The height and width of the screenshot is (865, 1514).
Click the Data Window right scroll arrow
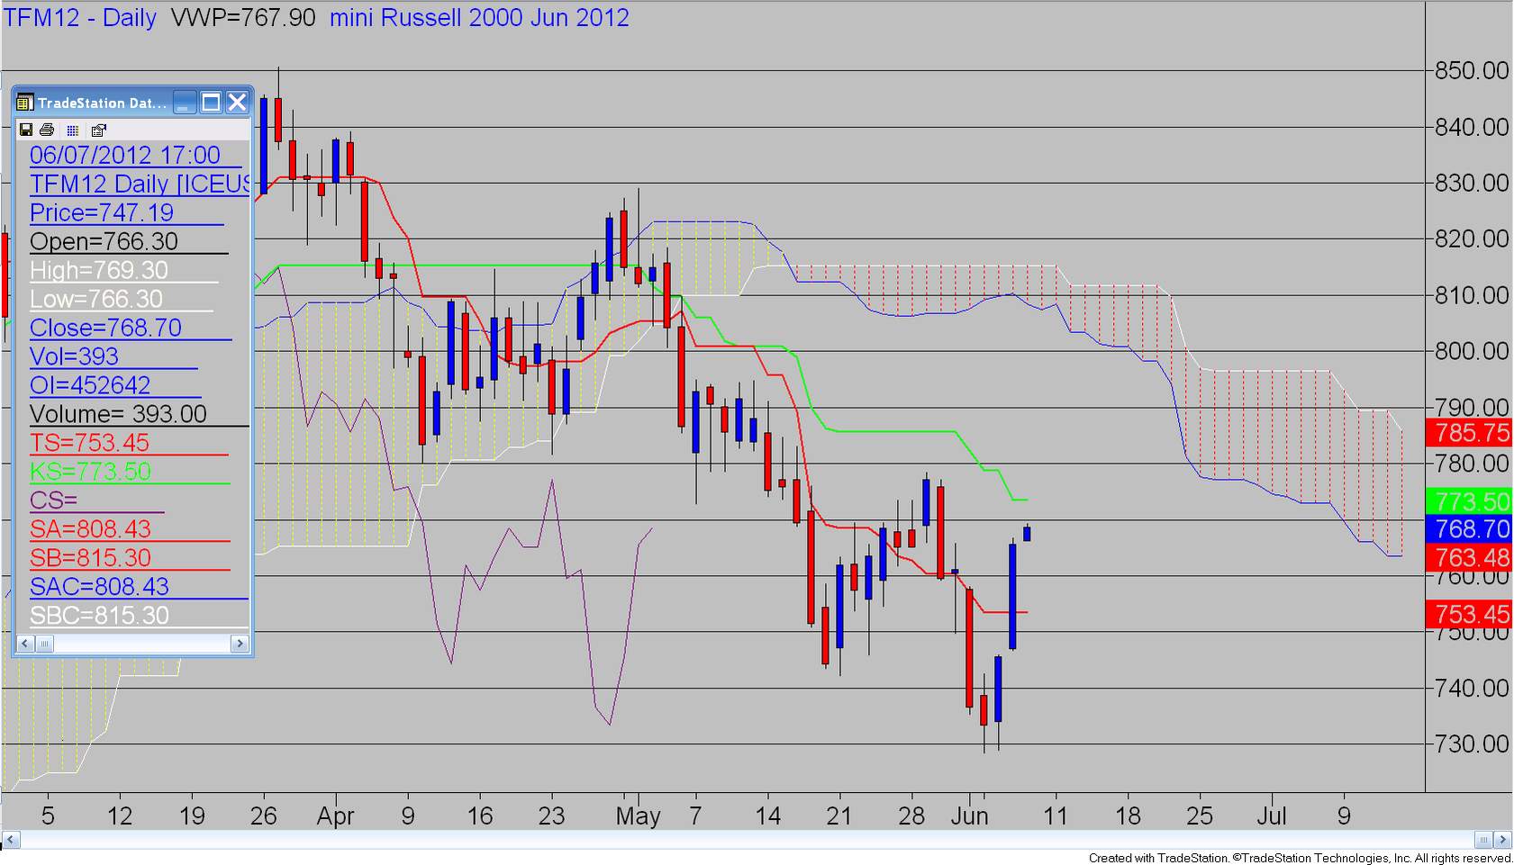point(240,644)
